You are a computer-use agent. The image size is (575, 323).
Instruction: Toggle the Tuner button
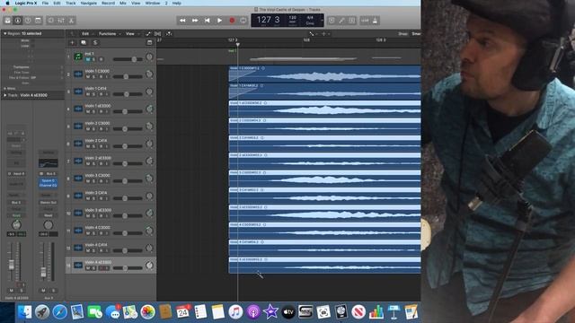[341, 21]
